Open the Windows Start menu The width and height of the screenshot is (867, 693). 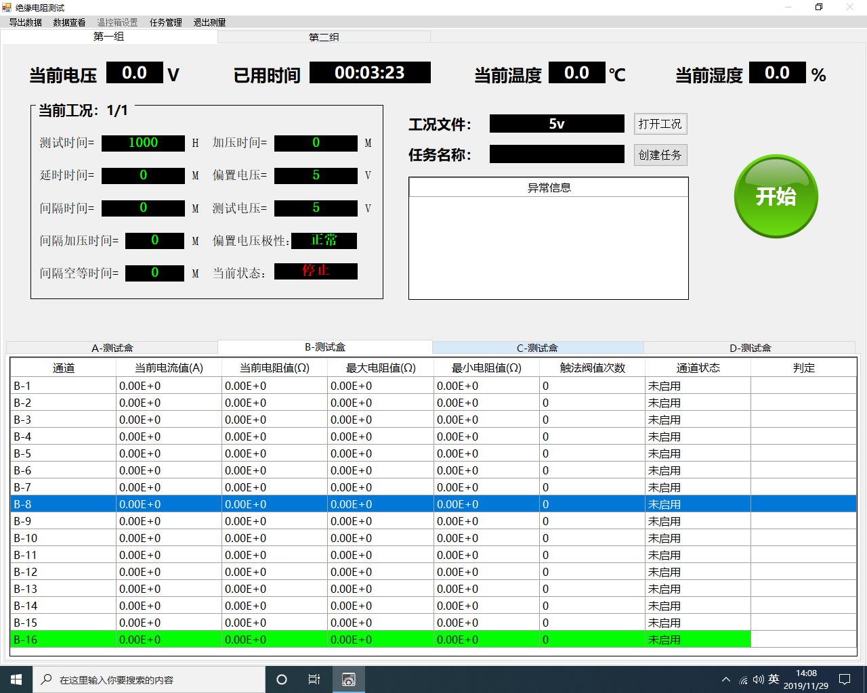[x=16, y=679]
